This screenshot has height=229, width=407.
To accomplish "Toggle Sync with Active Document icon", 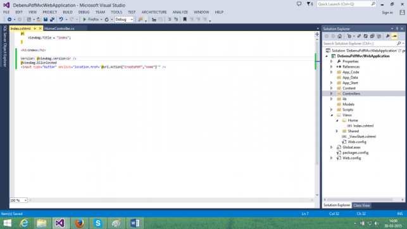I will [359, 36].
